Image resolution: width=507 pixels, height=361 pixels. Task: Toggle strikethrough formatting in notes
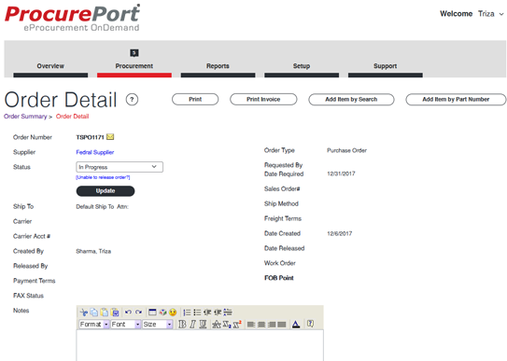point(216,325)
